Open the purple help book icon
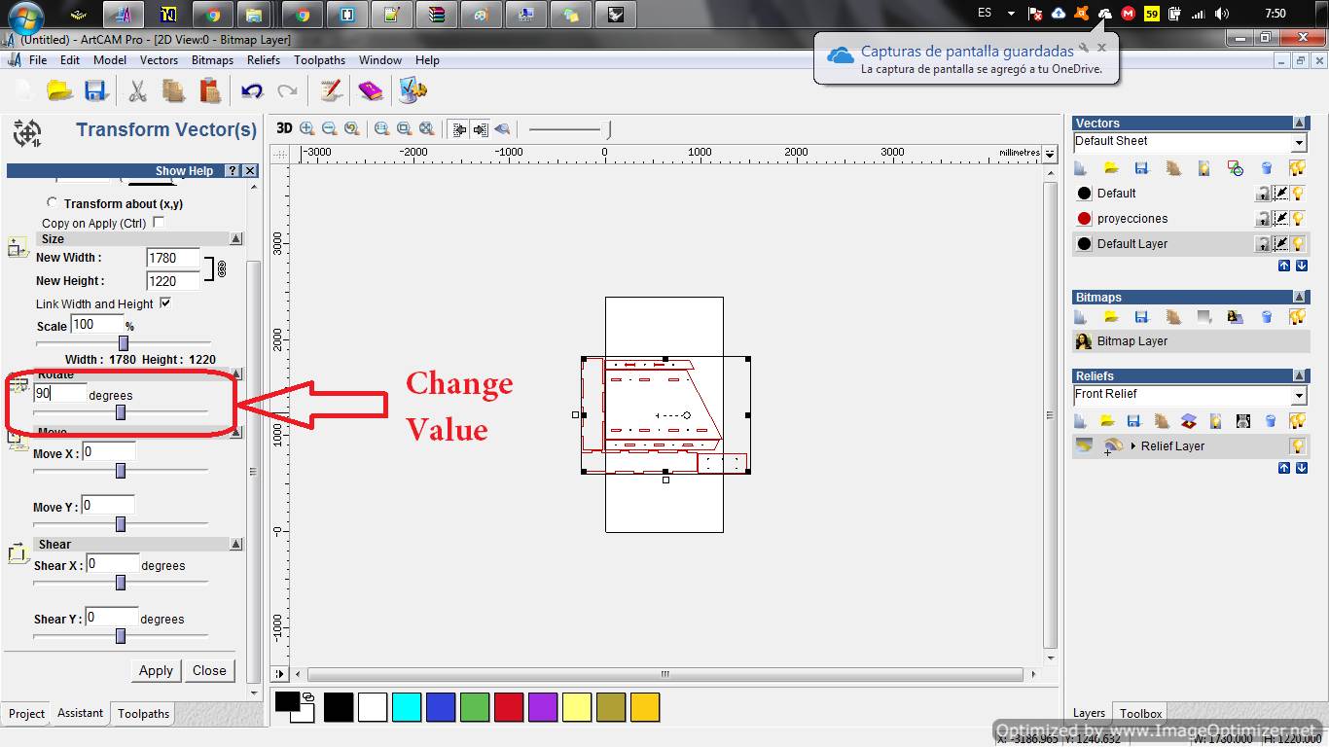Screen dimensions: 1329x747 (371, 90)
